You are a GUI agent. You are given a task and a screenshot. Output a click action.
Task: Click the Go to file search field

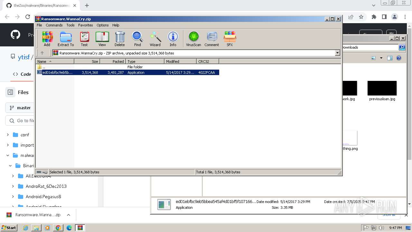pyautogui.click(x=20, y=121)
